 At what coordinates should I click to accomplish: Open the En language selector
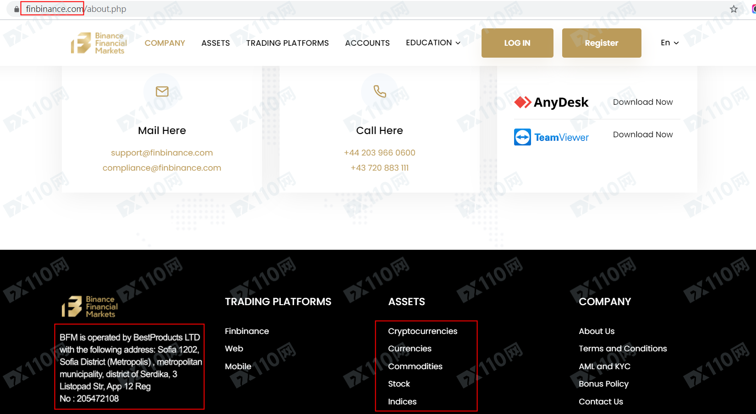[x=669, y=43]
